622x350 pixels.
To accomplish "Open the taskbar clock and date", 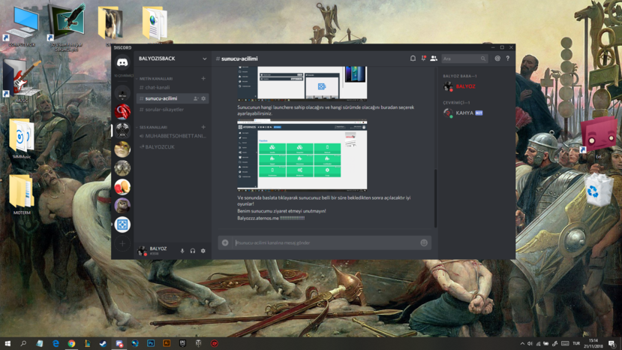I will (x=593, y=343).
